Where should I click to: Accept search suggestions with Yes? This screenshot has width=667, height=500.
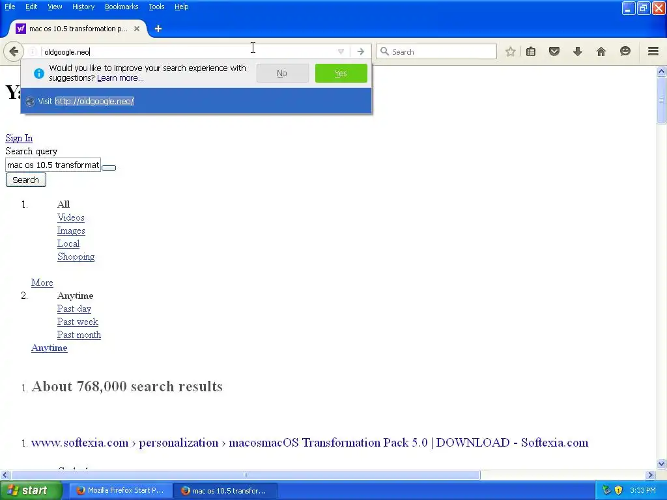[341, 74]
